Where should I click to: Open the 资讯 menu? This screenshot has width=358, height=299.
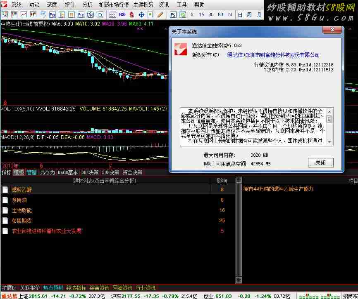[x=164, y=5]
